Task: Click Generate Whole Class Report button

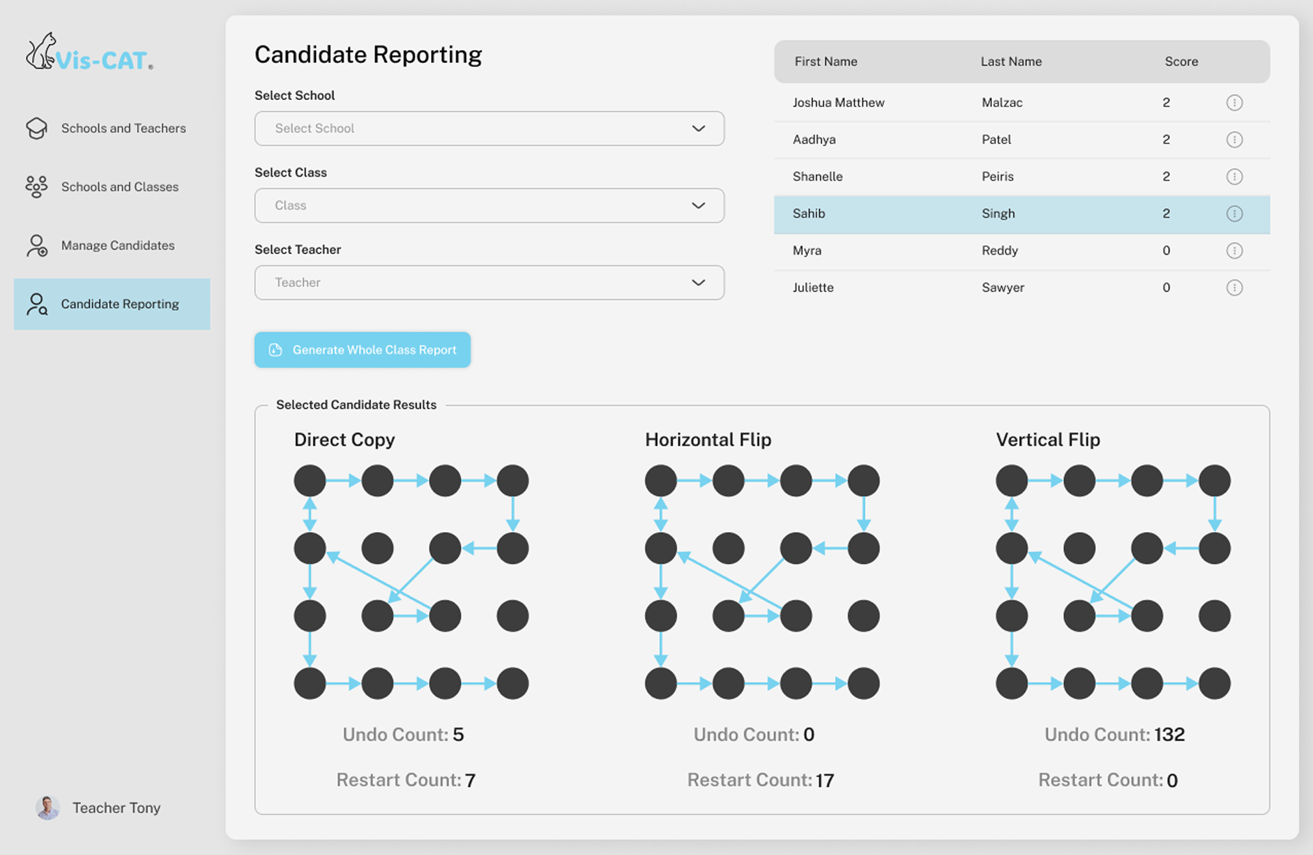Action: [x=362, y=350]
